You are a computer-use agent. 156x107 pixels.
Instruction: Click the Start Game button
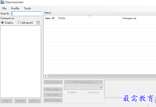[x=53, y=82]
